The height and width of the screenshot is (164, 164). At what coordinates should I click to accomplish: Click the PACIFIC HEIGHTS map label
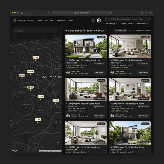pos(29,62)
